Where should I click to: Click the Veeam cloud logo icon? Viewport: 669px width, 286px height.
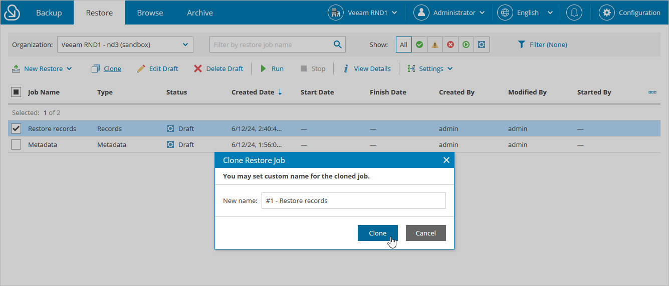coord(12,12)
